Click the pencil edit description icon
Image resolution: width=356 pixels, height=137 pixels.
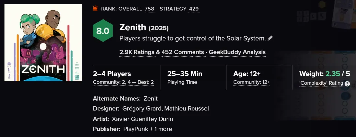pyautogui.click(x=270, y=38)
